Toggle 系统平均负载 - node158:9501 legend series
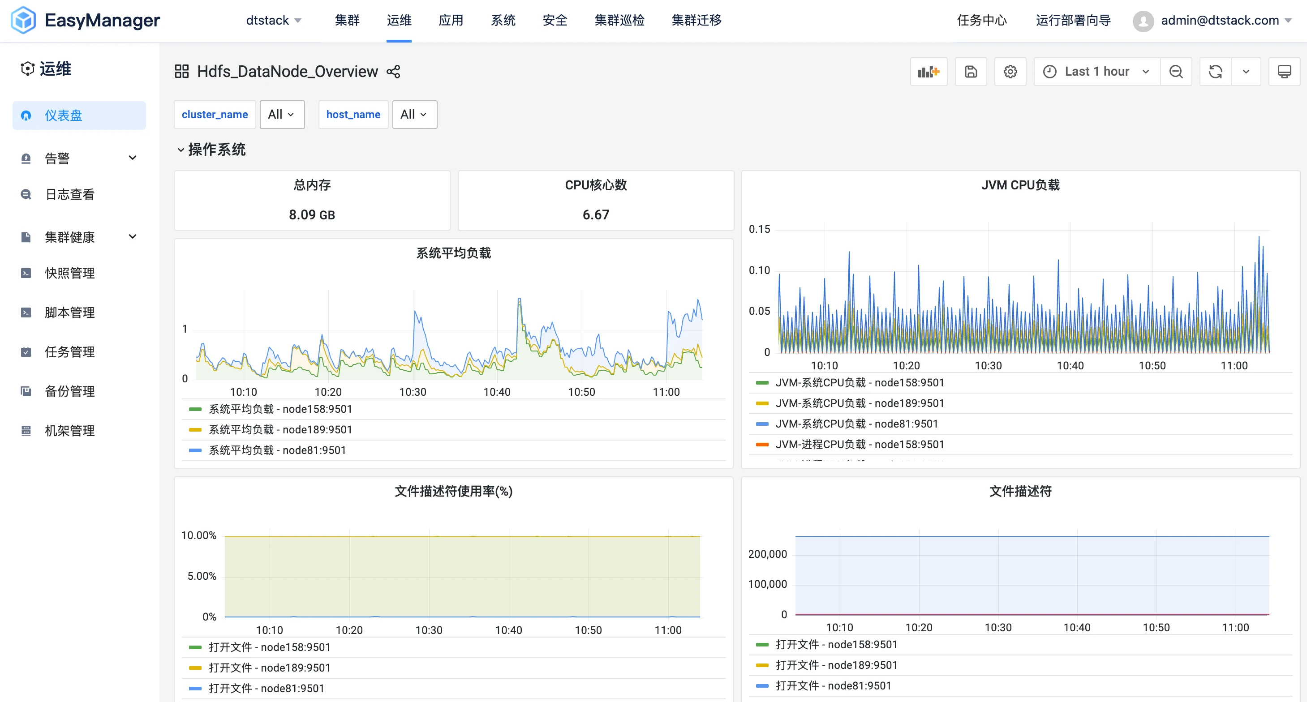Image resolution: width=1307 pixels, height=702 pixels. pyautogui.click(x=280, y=409)
